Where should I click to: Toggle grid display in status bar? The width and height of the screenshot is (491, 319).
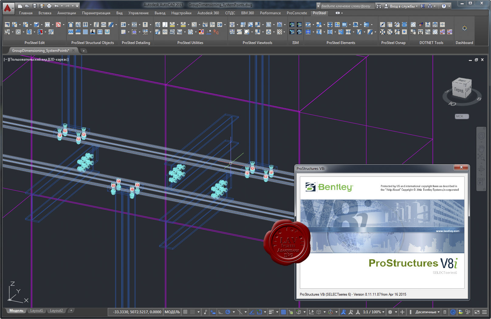pos(185,312)
